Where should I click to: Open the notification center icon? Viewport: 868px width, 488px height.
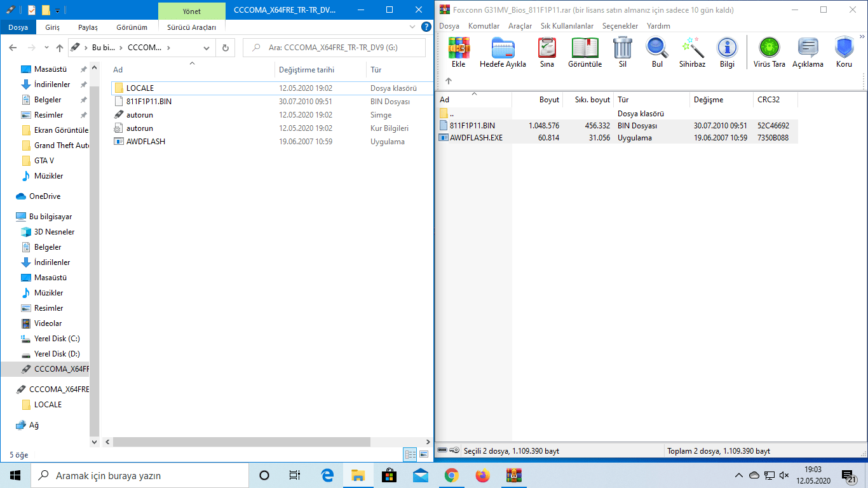point(849,475)
